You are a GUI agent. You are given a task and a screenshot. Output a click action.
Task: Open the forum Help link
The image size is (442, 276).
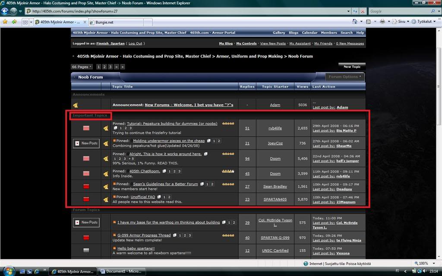click(360, 33)
